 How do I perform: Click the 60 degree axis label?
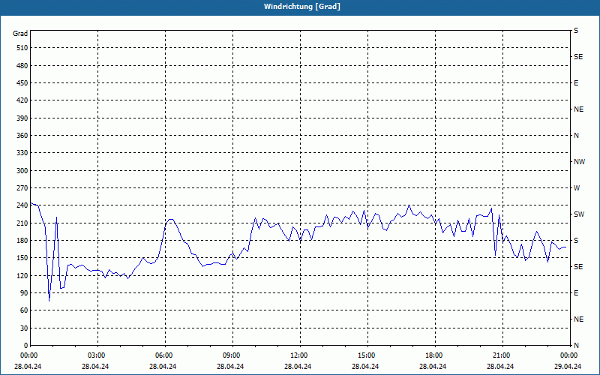coord(24,310)
